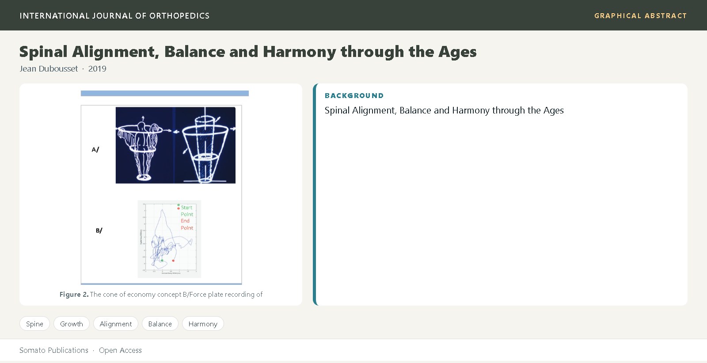Viewport: 707px width, 363px height.
Task: Click the A/ panel label in figure
Action: [x=95, y=150]
